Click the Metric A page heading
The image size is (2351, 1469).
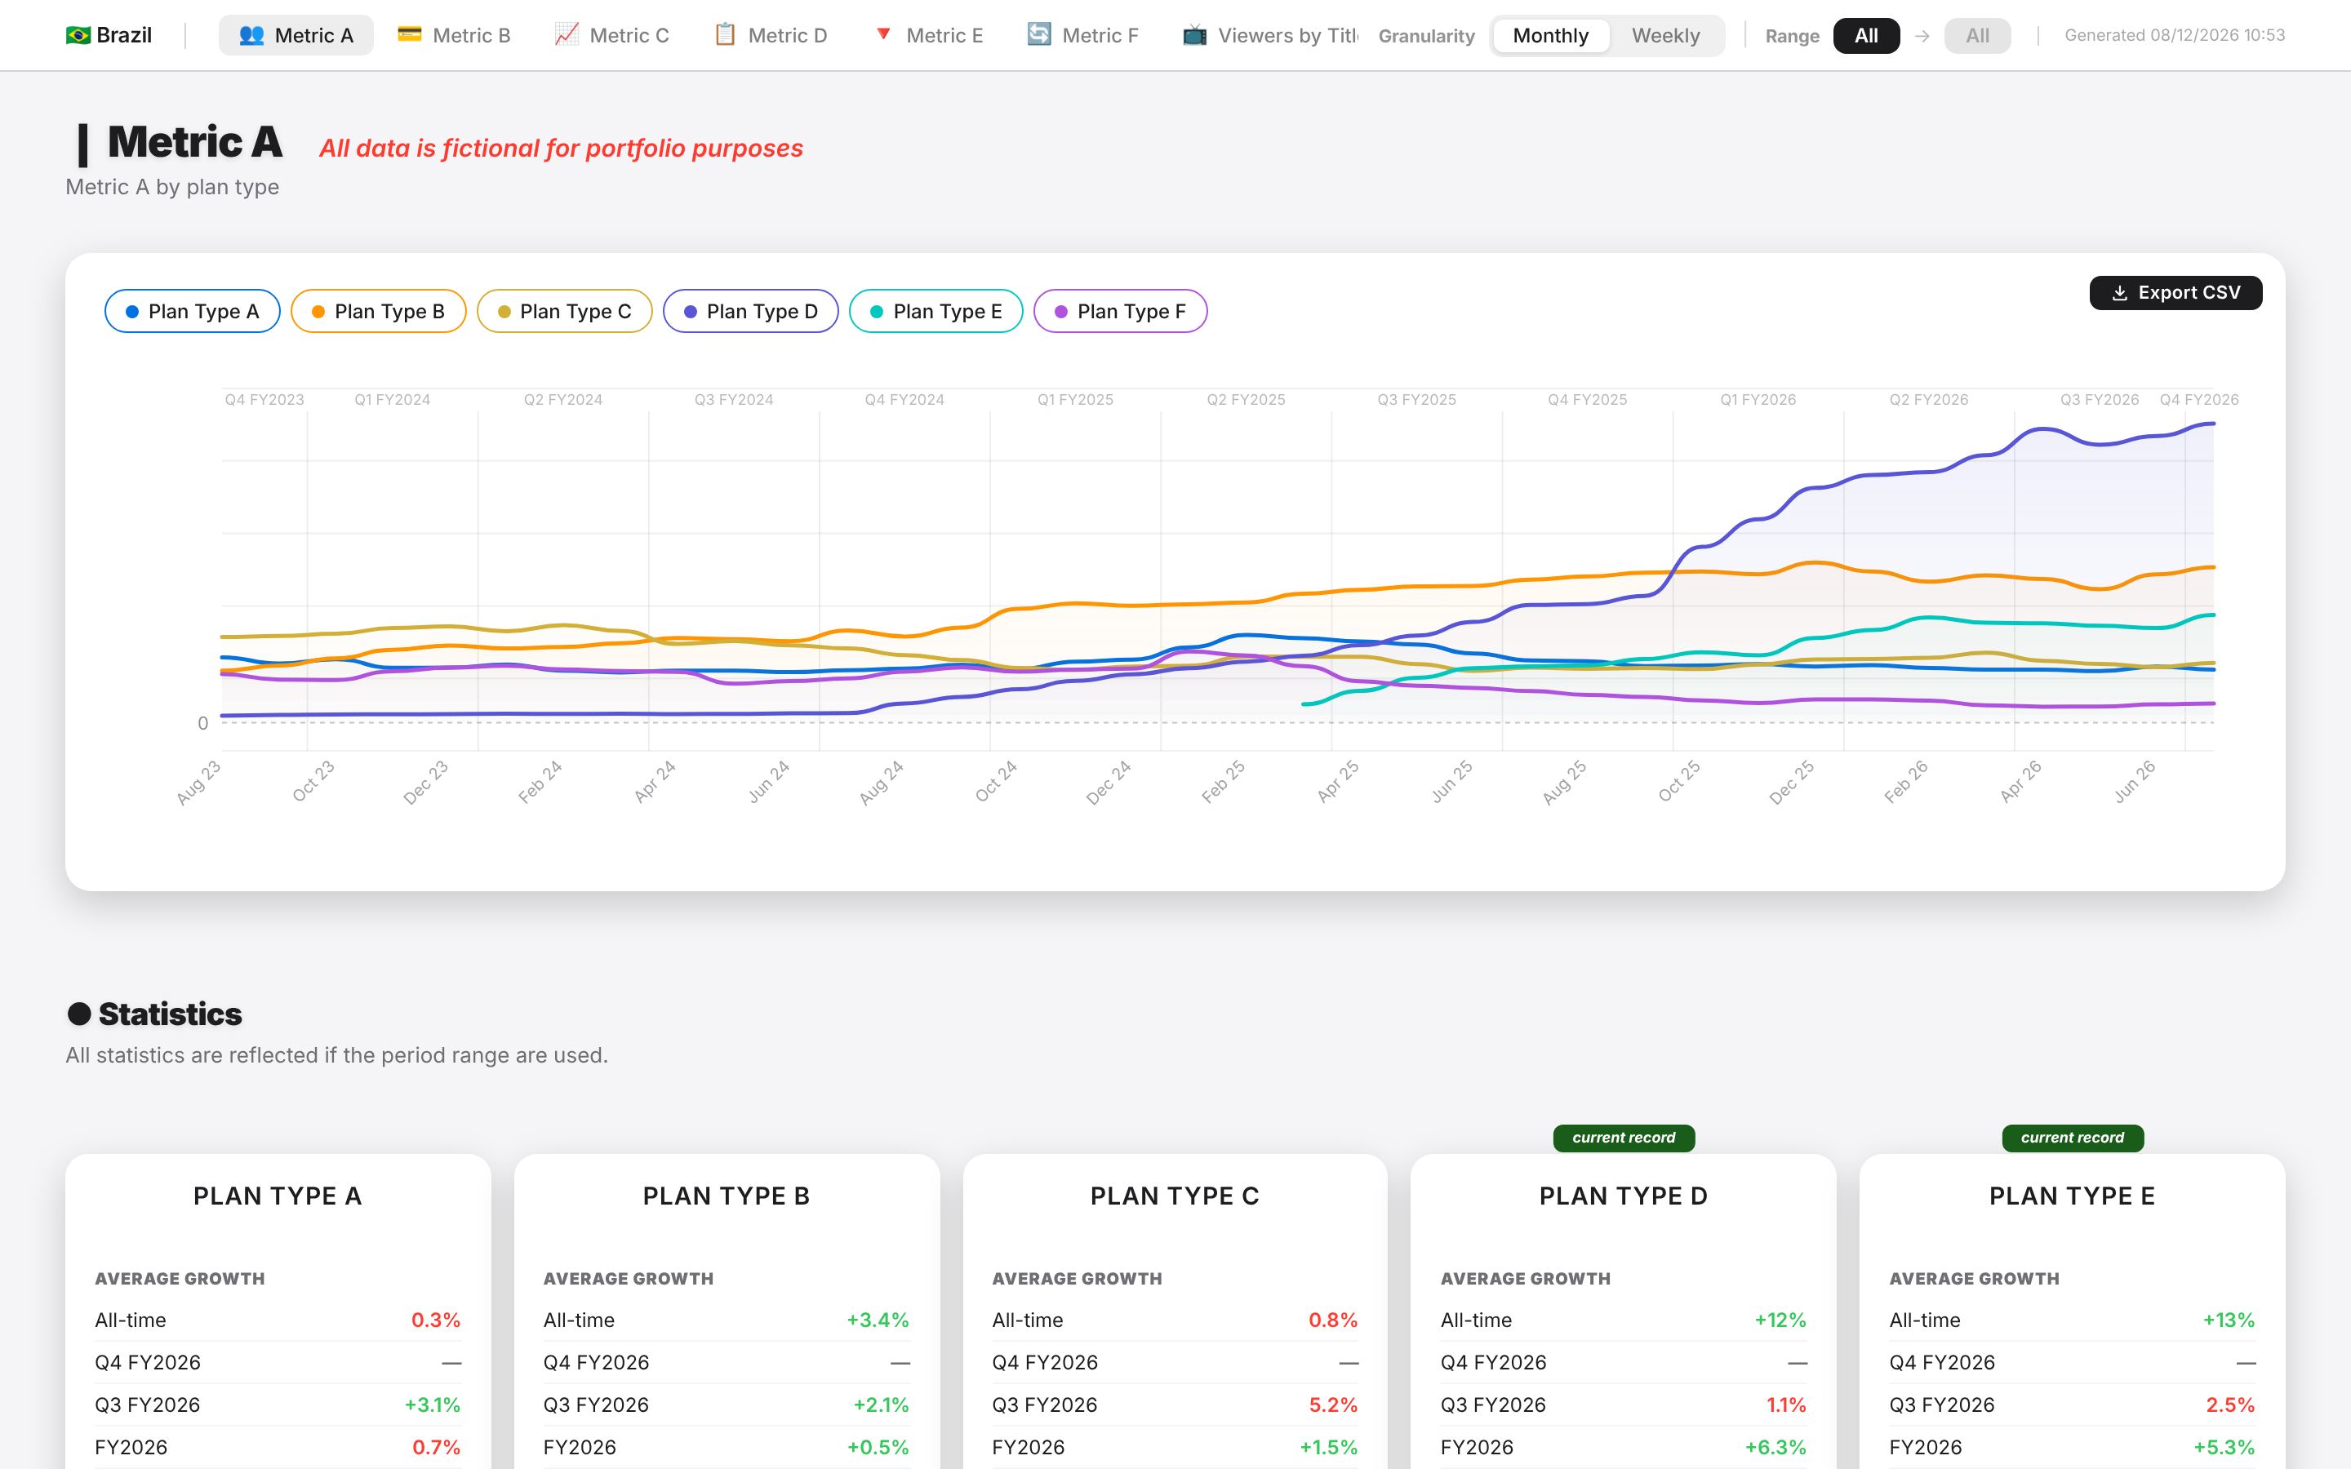(194, 142)
